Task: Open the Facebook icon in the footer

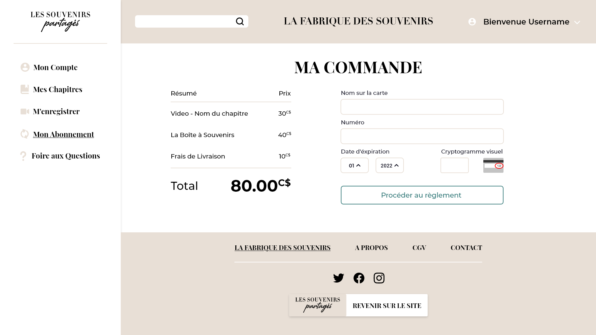Action: point(359,278)
